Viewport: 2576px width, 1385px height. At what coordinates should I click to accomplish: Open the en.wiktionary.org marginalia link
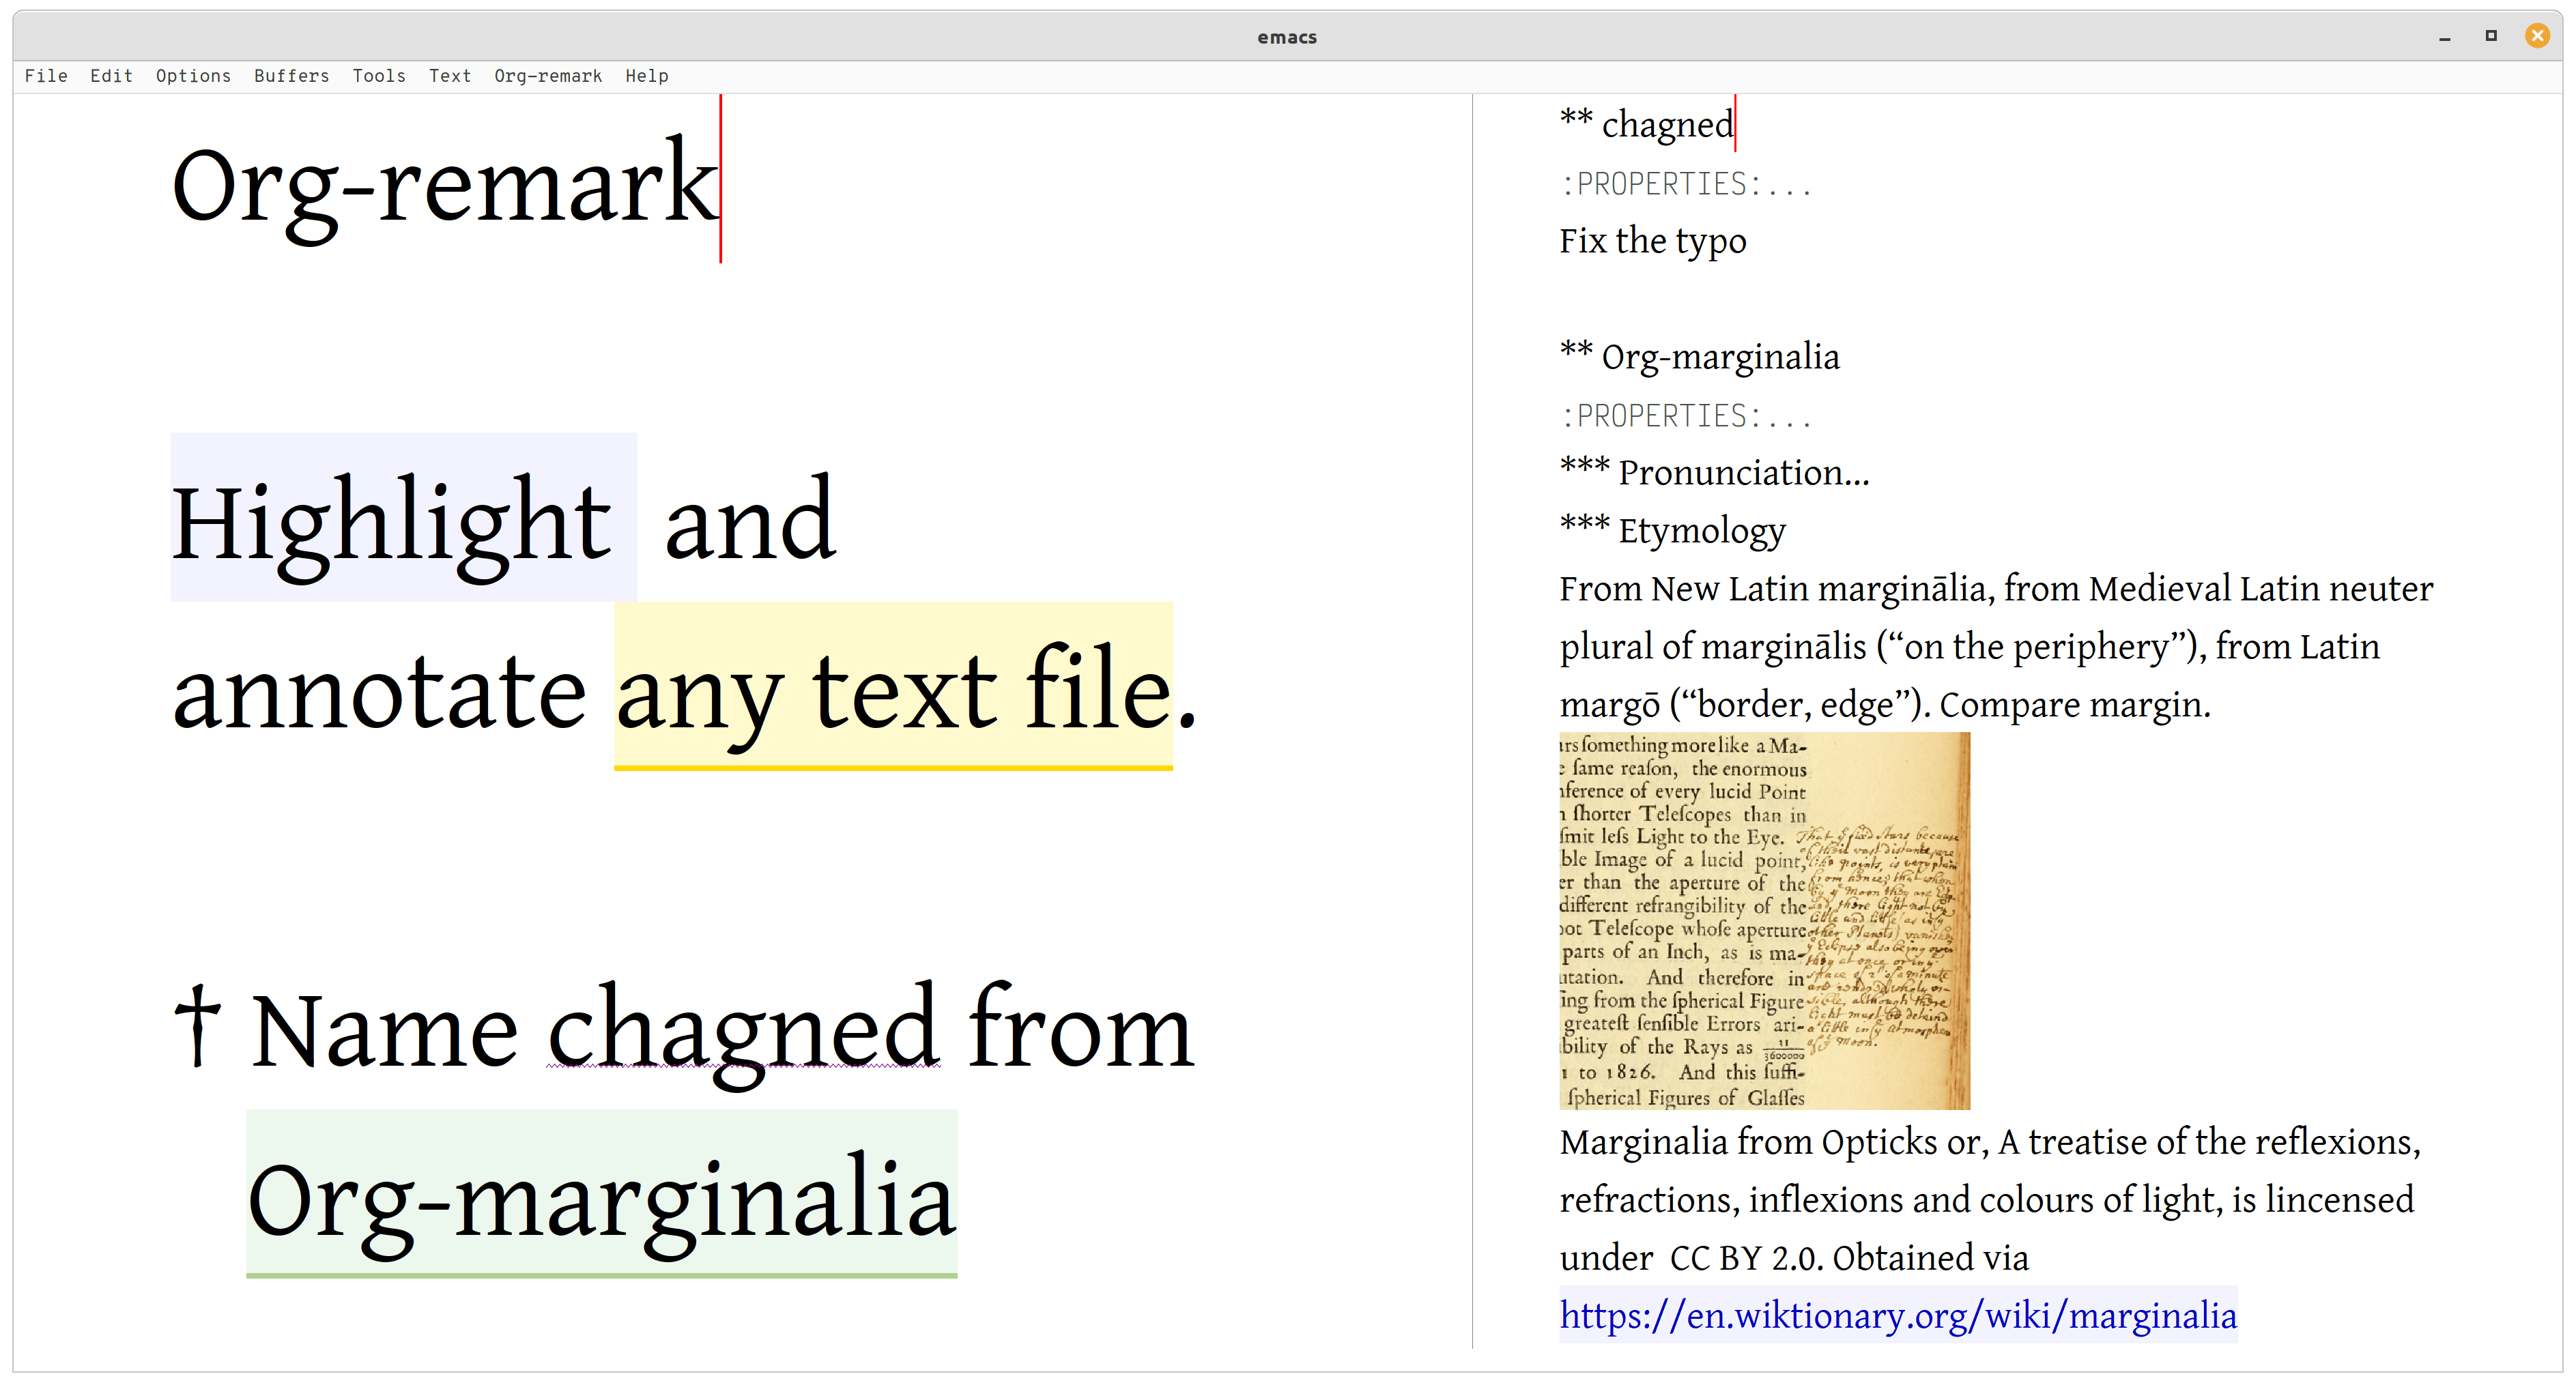(x=1897, y=1315)
